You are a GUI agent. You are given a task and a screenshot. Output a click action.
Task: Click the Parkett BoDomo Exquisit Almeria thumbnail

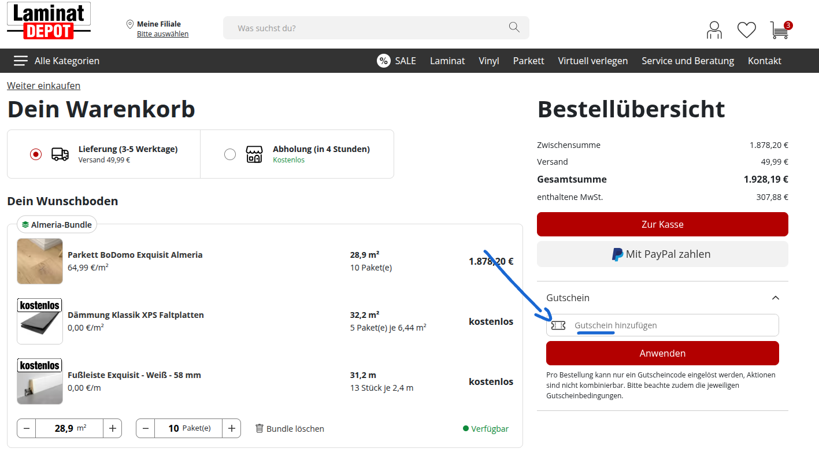pos(40,261)
